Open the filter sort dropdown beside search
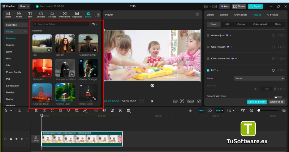 tap(95, 24)
